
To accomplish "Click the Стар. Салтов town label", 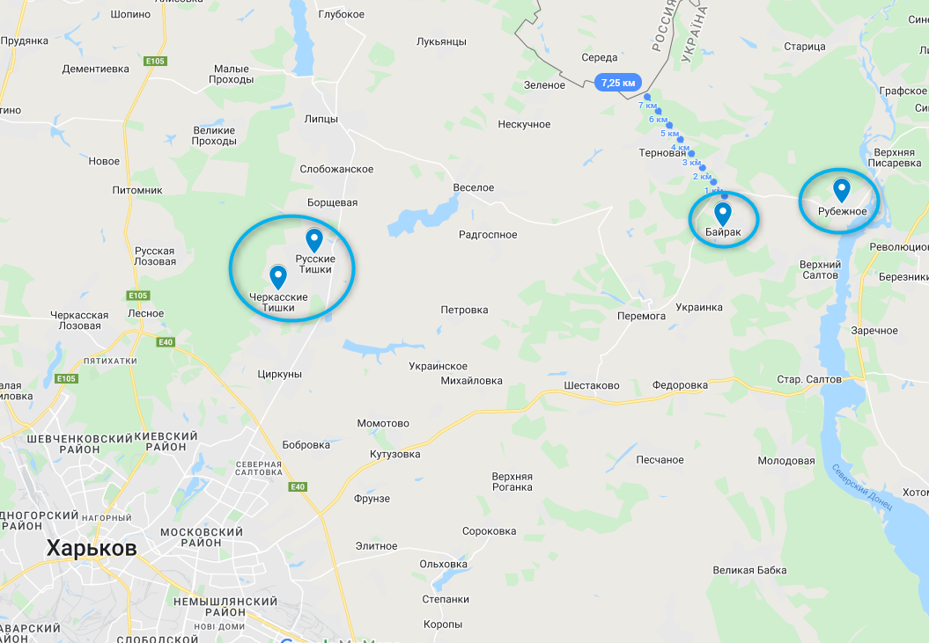I will tap(808, 379).
